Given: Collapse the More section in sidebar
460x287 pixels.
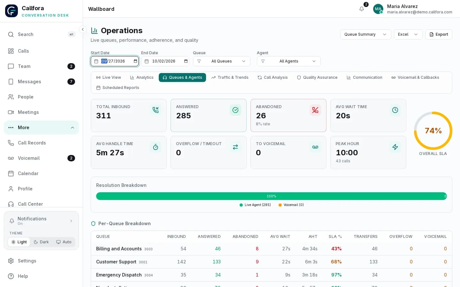Looking at the screenshot, I should tap(41, 128).
